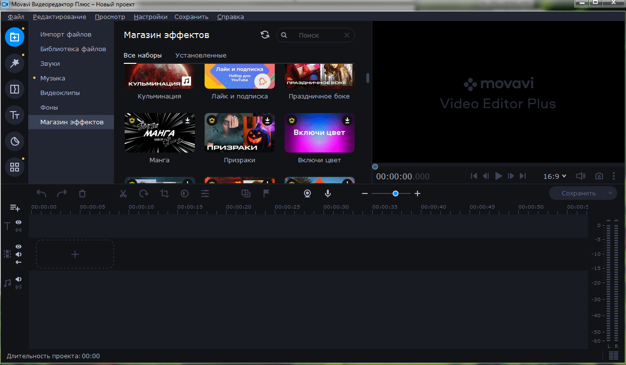Click the player seek bar handle

[x=375, y=167]
